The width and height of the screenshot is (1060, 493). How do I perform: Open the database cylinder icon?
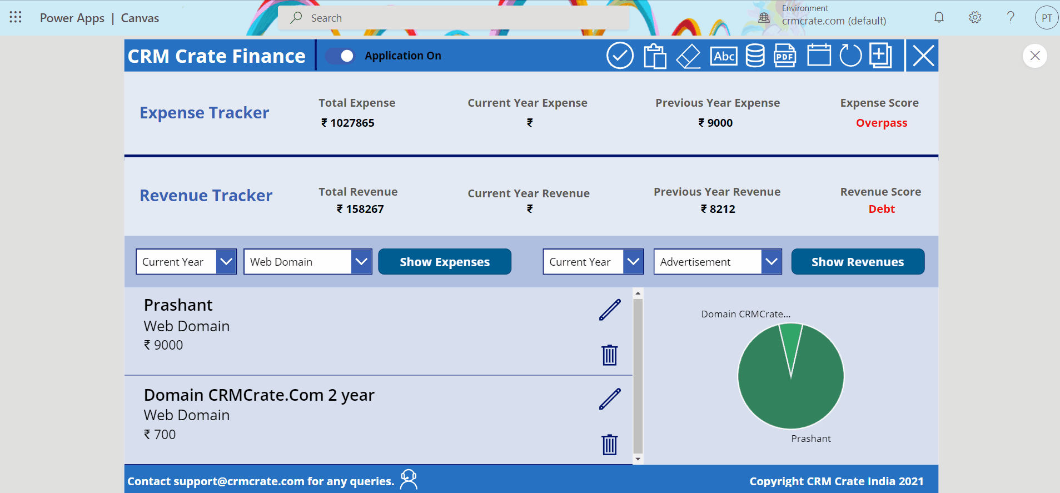click(x=755, y=56)
